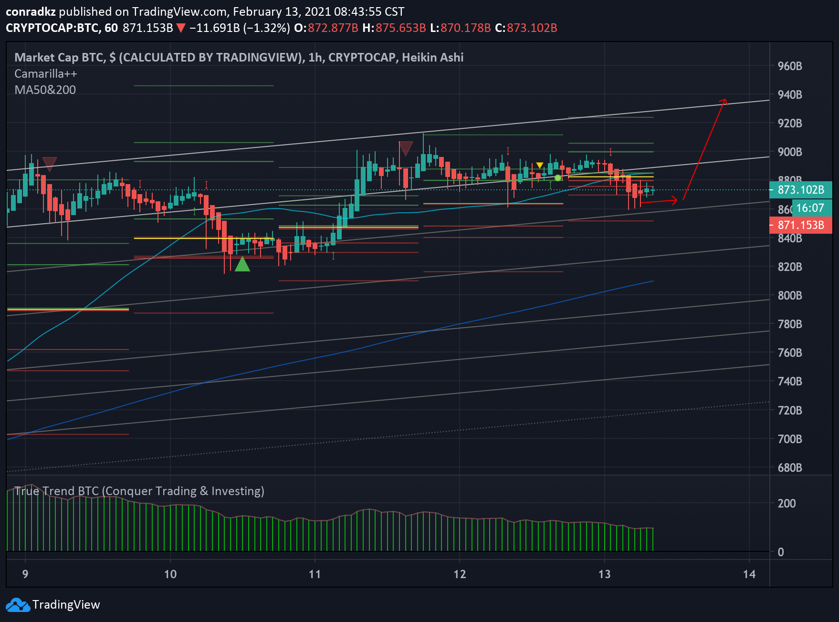Click the 16:07 countdown timer label

pos(812,208)
